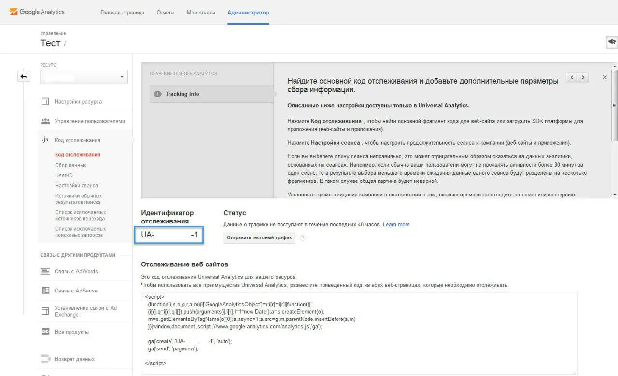The width and height of the screenshot is (618, 376).
Task: Open the graduation cap education icon
Action: click(x=612, y=42)
